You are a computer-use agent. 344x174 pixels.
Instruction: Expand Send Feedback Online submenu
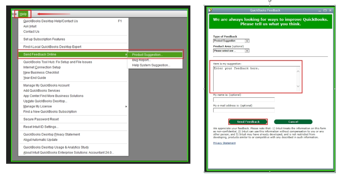click(73, 54)
